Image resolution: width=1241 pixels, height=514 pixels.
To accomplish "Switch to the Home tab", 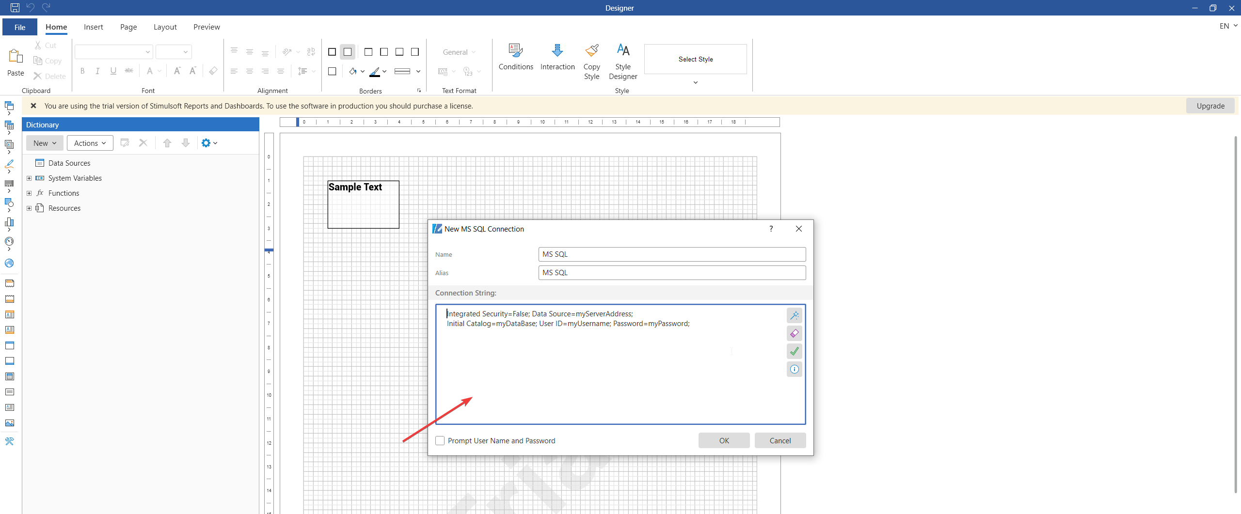I will pyautogui.click(x=56, y=27).
